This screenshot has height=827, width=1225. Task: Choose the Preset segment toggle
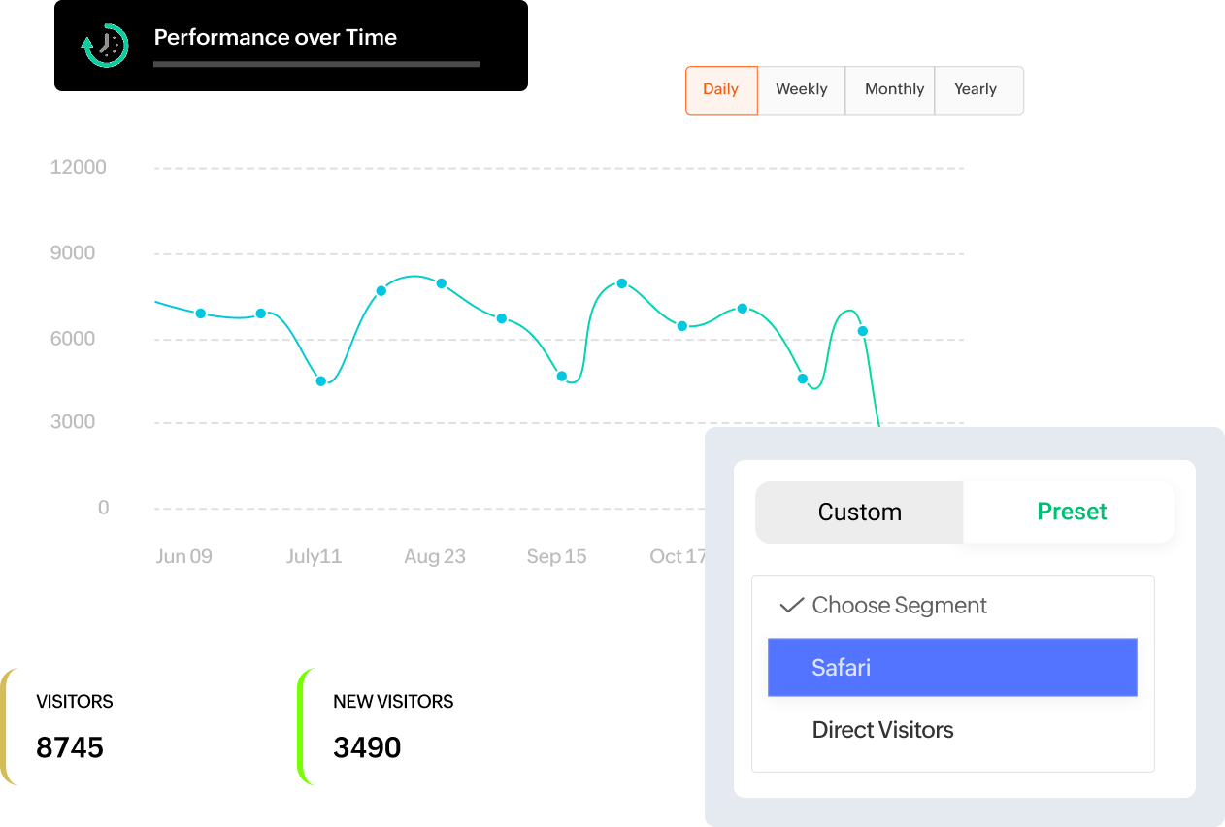[1071, 512]
